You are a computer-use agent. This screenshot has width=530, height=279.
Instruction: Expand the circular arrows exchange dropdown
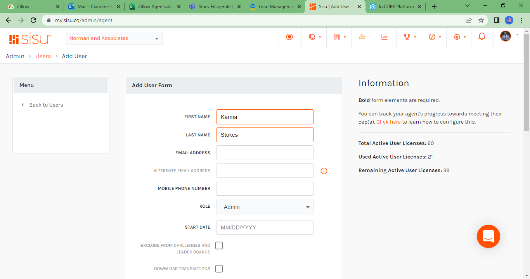(434, 37)
